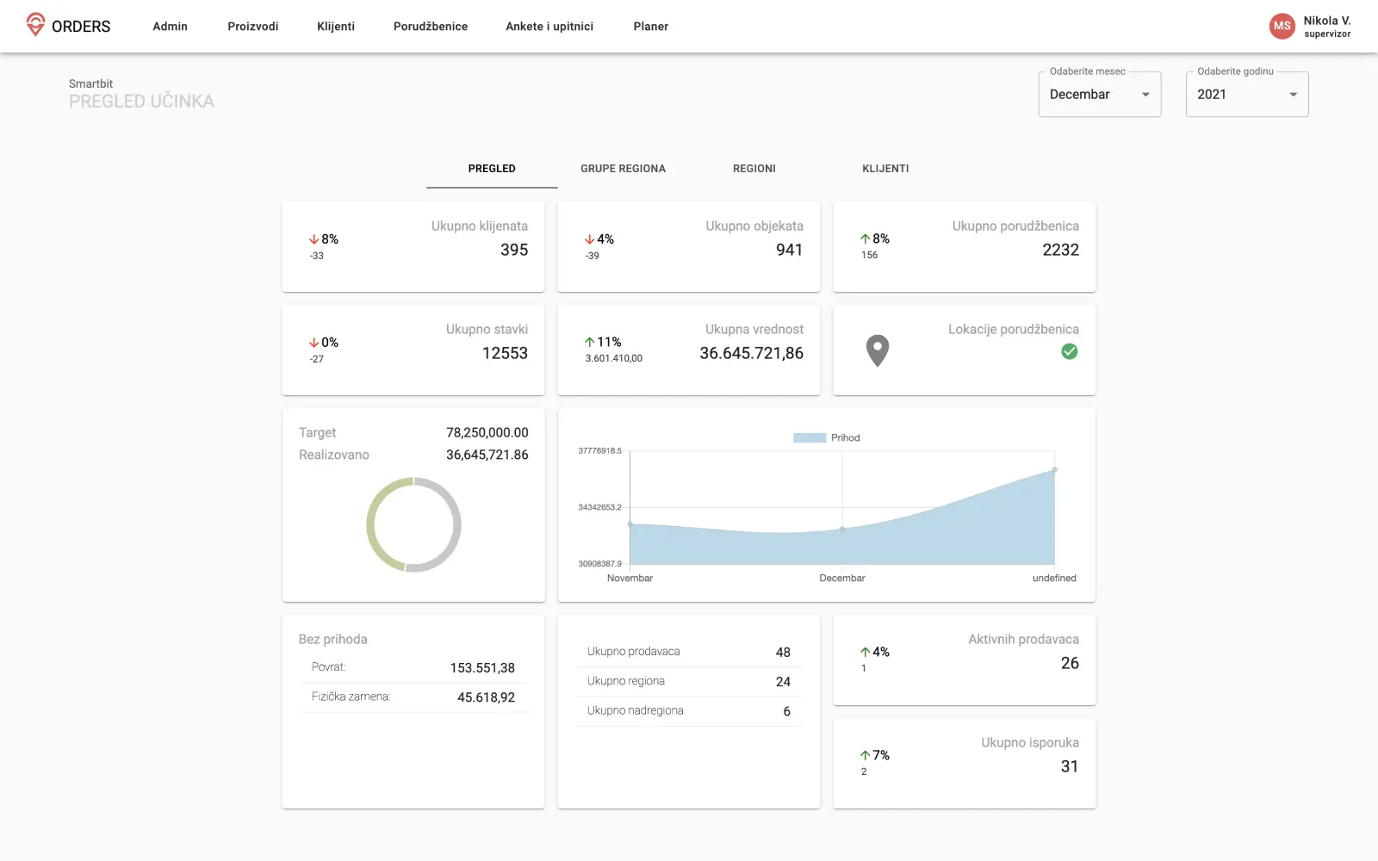Click the green up arrow in Ukupna vrednost
The image size is (1378, 861).
[590, 343]
